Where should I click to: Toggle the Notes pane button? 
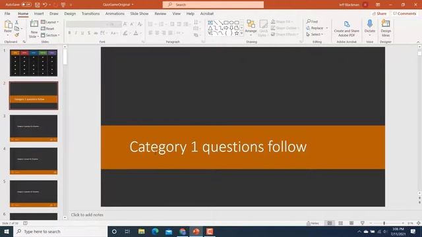coord(313,223)
